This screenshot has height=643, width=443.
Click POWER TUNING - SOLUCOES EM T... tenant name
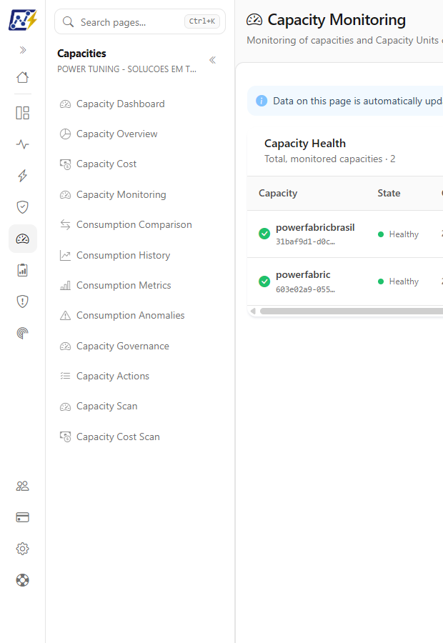126,69
